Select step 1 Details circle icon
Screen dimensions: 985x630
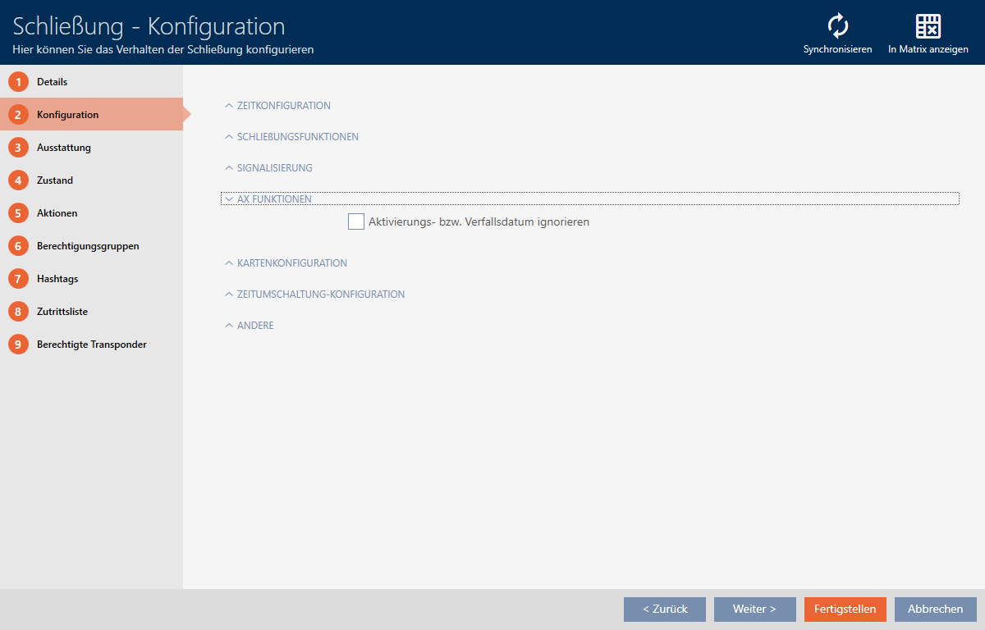[18, 82]
